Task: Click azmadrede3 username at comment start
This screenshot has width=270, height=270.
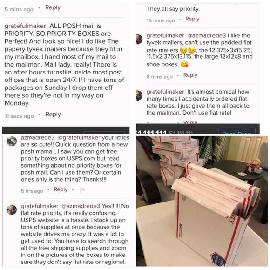Action: point(38,138)
